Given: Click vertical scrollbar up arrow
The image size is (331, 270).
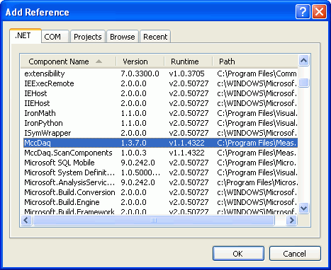Looking at the screenshot, I should [303, 61].
